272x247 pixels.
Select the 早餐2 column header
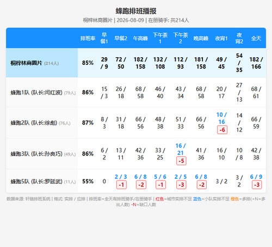pos(121,38)
